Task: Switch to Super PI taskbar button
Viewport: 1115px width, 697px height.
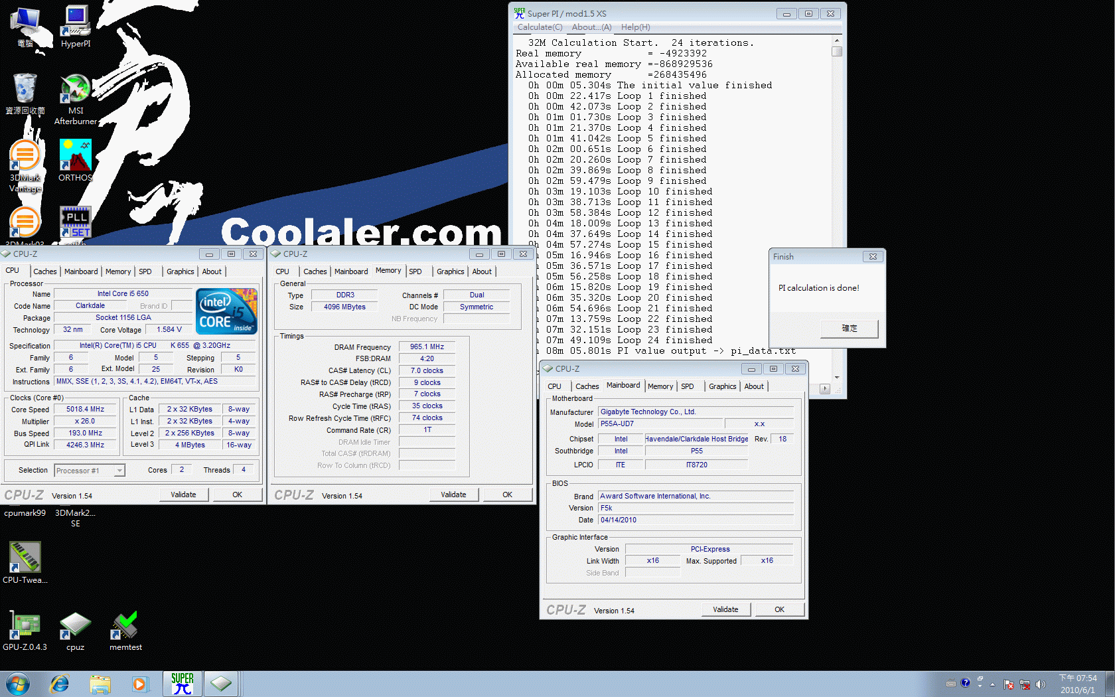Action: point(182,684)
